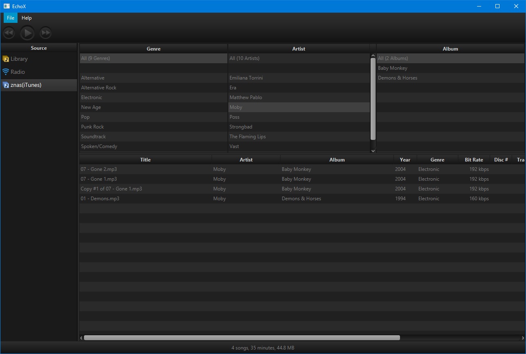Click the horizontal scrollbar right arrow
Image resolution: width=526 pixels, height=354 pixels.
click(x=523, y=338)
